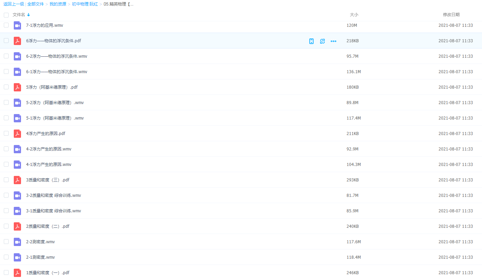The height and width of the screenshot is (279, 482).
Task: Click the transfer icon beside 6浮力——物体的浮沉条件.pdf
Action: pyautogui.click(x=322, y=41)
